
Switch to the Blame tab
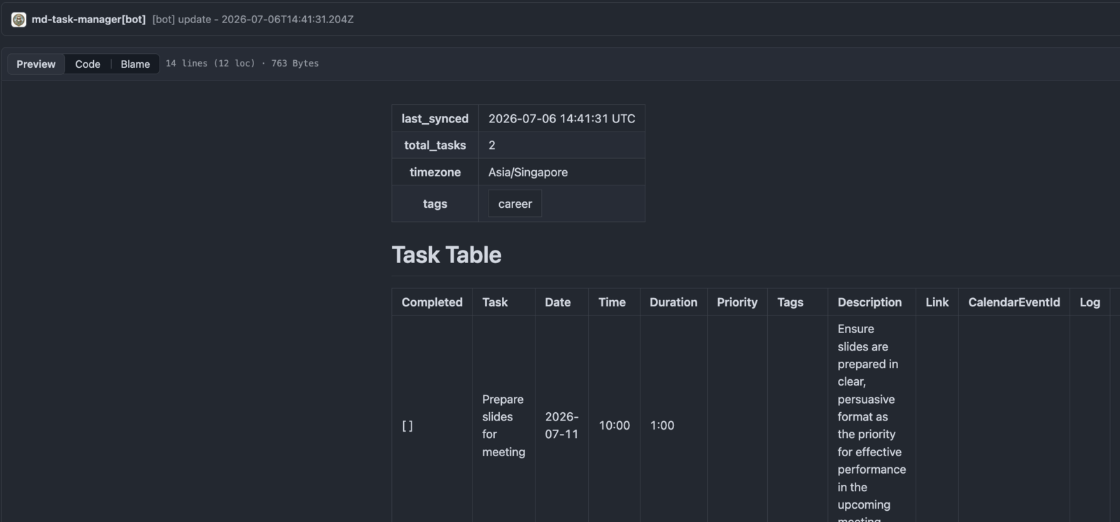click(135, 64)
